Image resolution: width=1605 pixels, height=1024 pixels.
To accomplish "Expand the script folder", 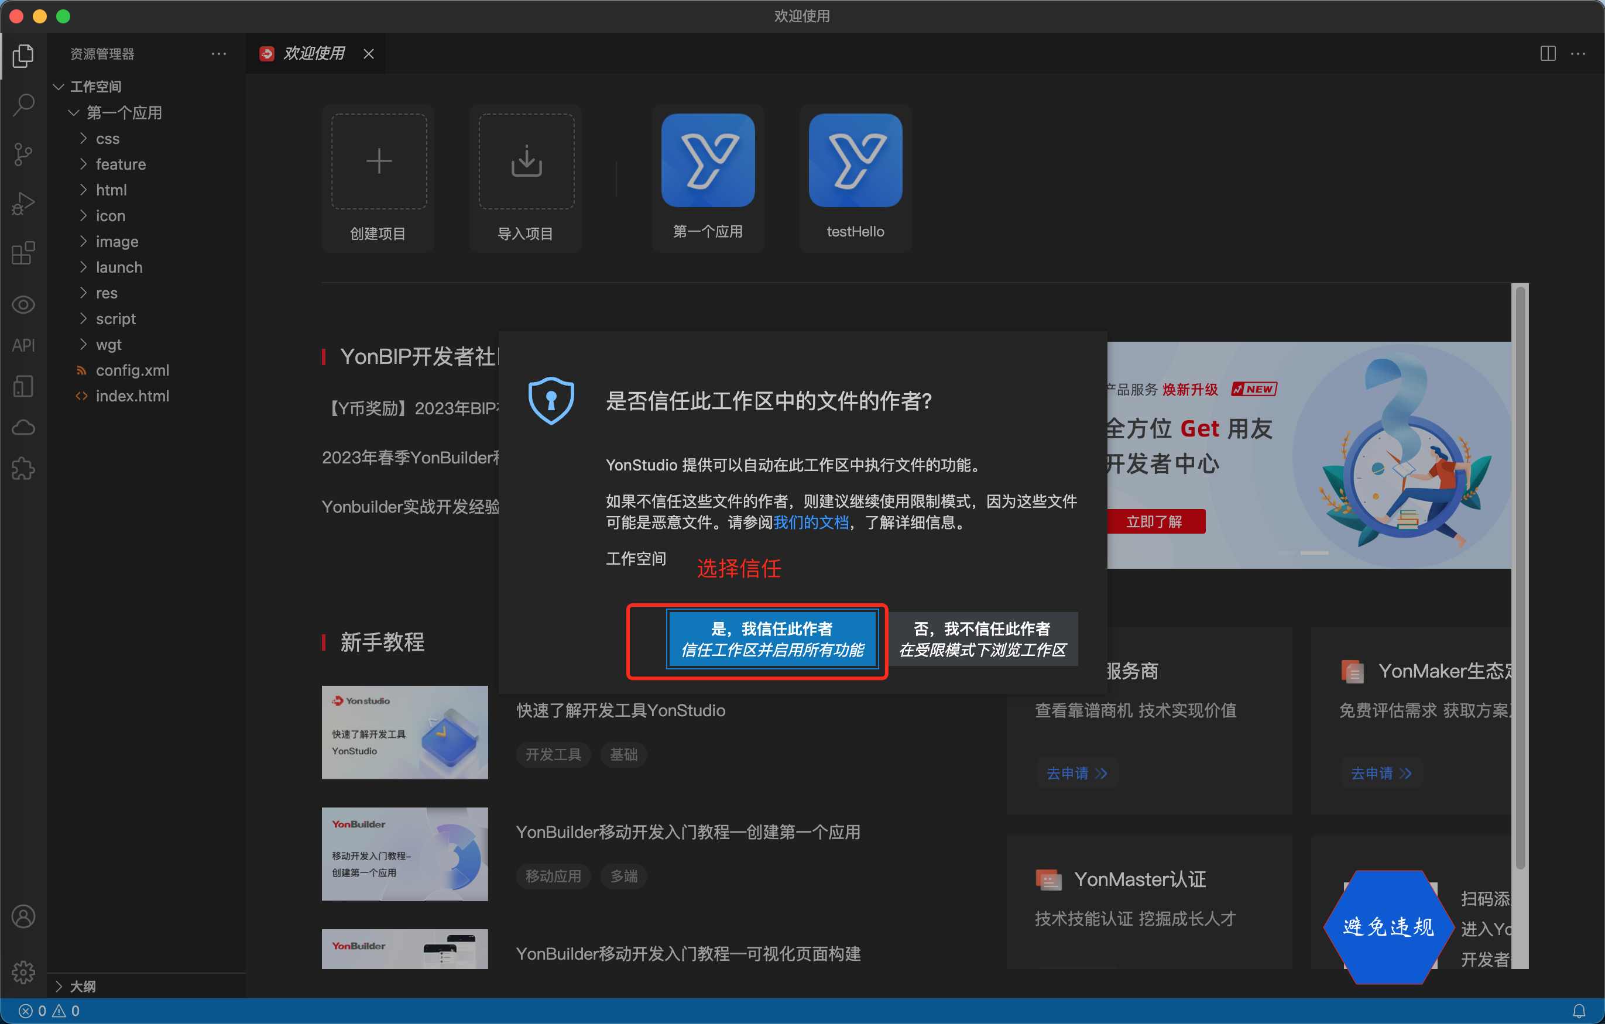I will tap(115, 318).
